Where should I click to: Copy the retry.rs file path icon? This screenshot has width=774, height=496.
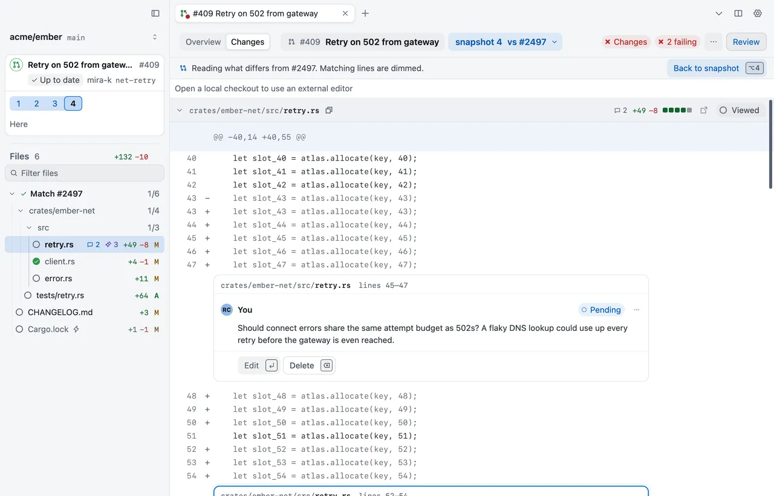tap(329, 110)
